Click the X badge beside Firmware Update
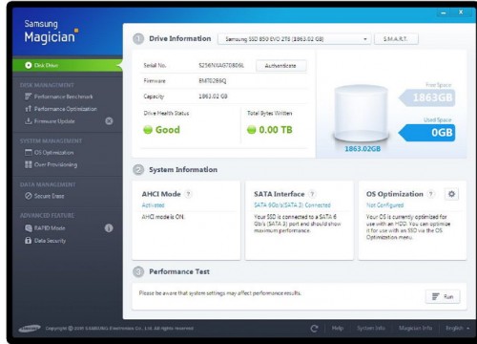This screenshot has width=477, height=344. (x=109, y=121)
